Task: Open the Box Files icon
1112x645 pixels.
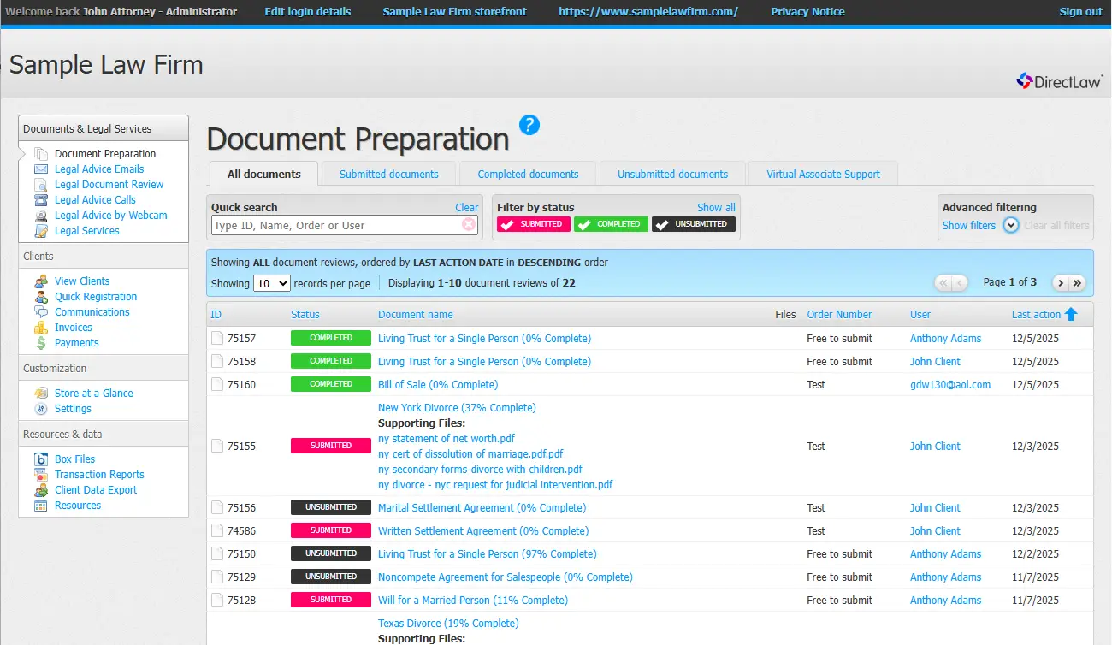Action: pos(40,459)
